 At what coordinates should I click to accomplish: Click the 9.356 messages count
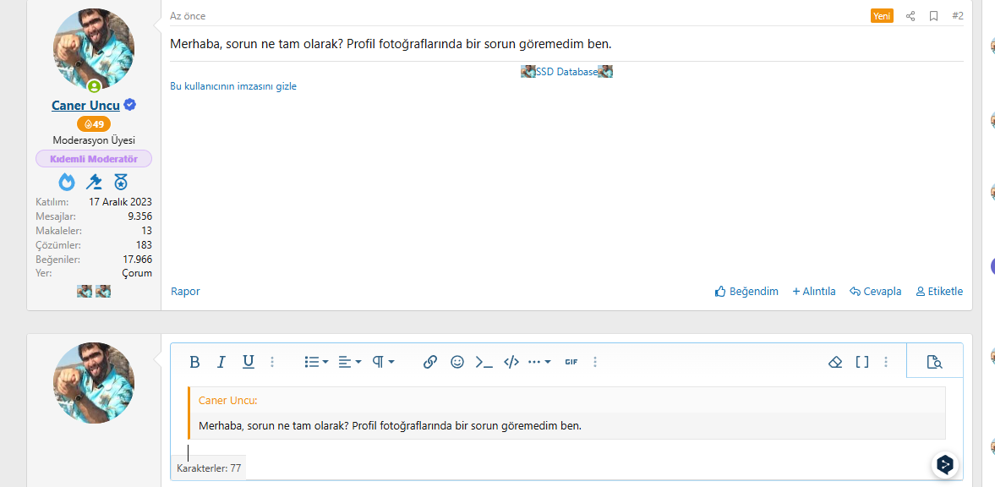pyautogui.click(x=139, y=216)
